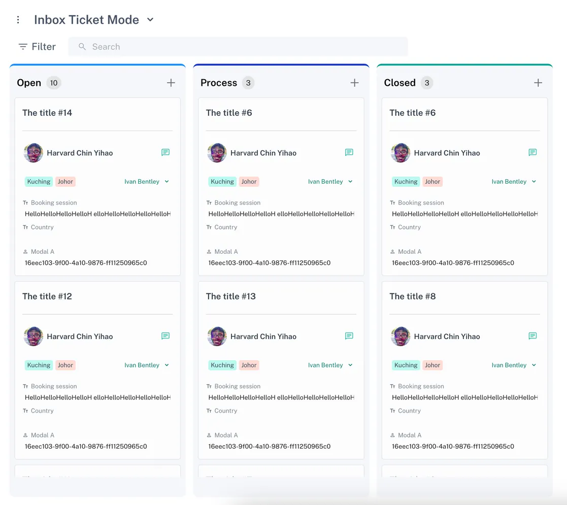The height and width of the screenshot is (505, 567).
Task: Expand the Inbox Ticket Mode dropdown
Action: point(150,20)
